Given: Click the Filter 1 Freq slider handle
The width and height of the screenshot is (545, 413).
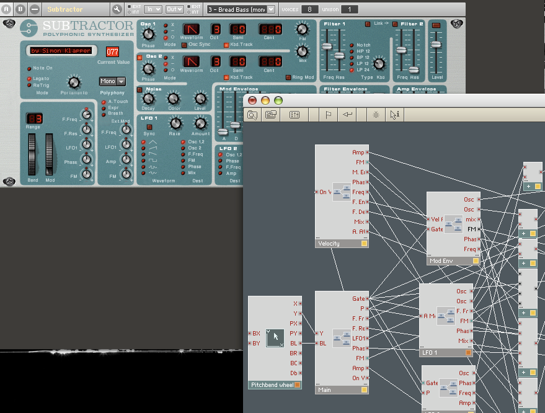Looking at the screenshot, I should pyautogui.click(x=327, y=47).
